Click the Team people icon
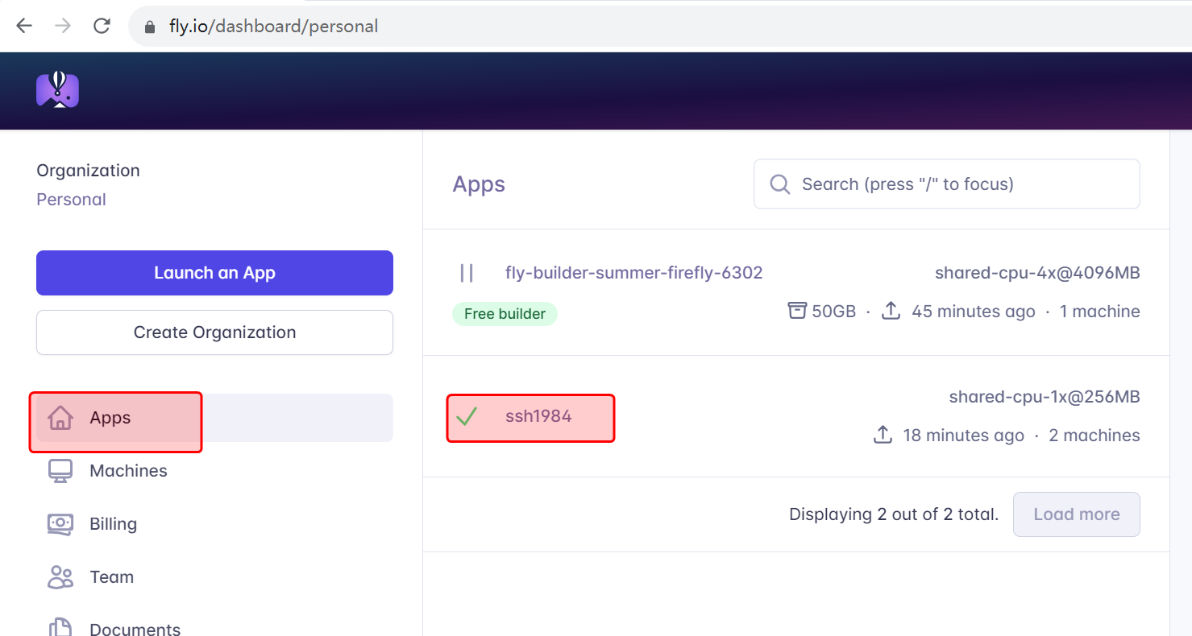The width and height of the screenshot is (1192, 636). pyautogui.click(x=60, y=577)
